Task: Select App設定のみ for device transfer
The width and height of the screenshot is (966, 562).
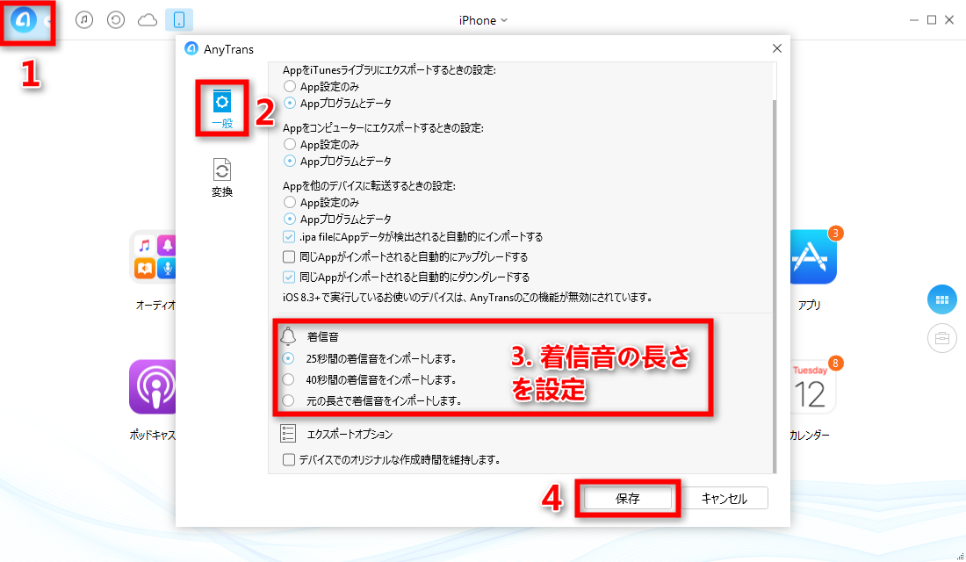Action: pyautogui.click(x=290, y=202)
